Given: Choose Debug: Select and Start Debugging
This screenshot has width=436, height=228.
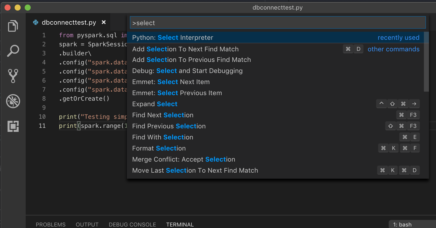Looking at the screenshot, I should click(x=187, y=71).
